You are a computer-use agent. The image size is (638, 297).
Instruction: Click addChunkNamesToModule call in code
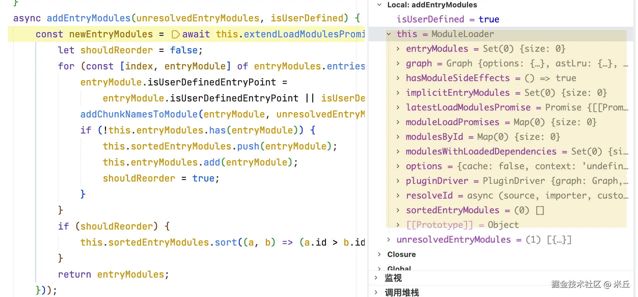pos(139,114)
